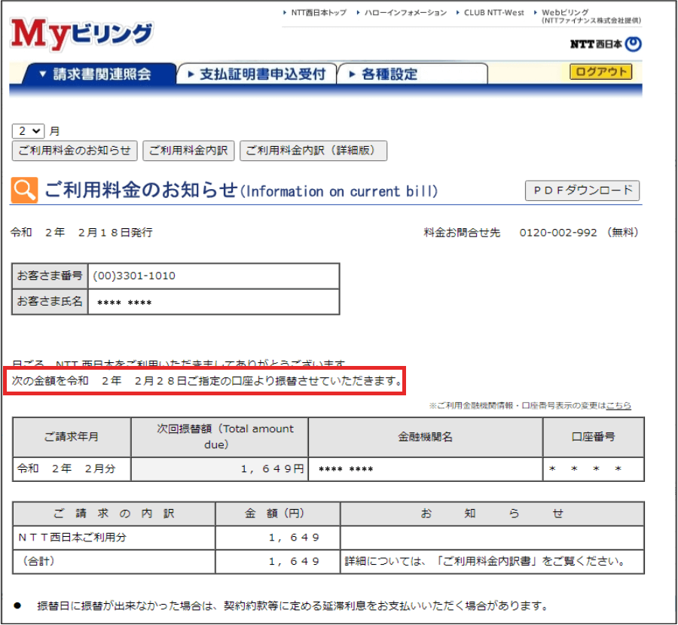Open ご利用料金内訳（詳細版） view
678x625 pixels.
click(x=313, y=151)
